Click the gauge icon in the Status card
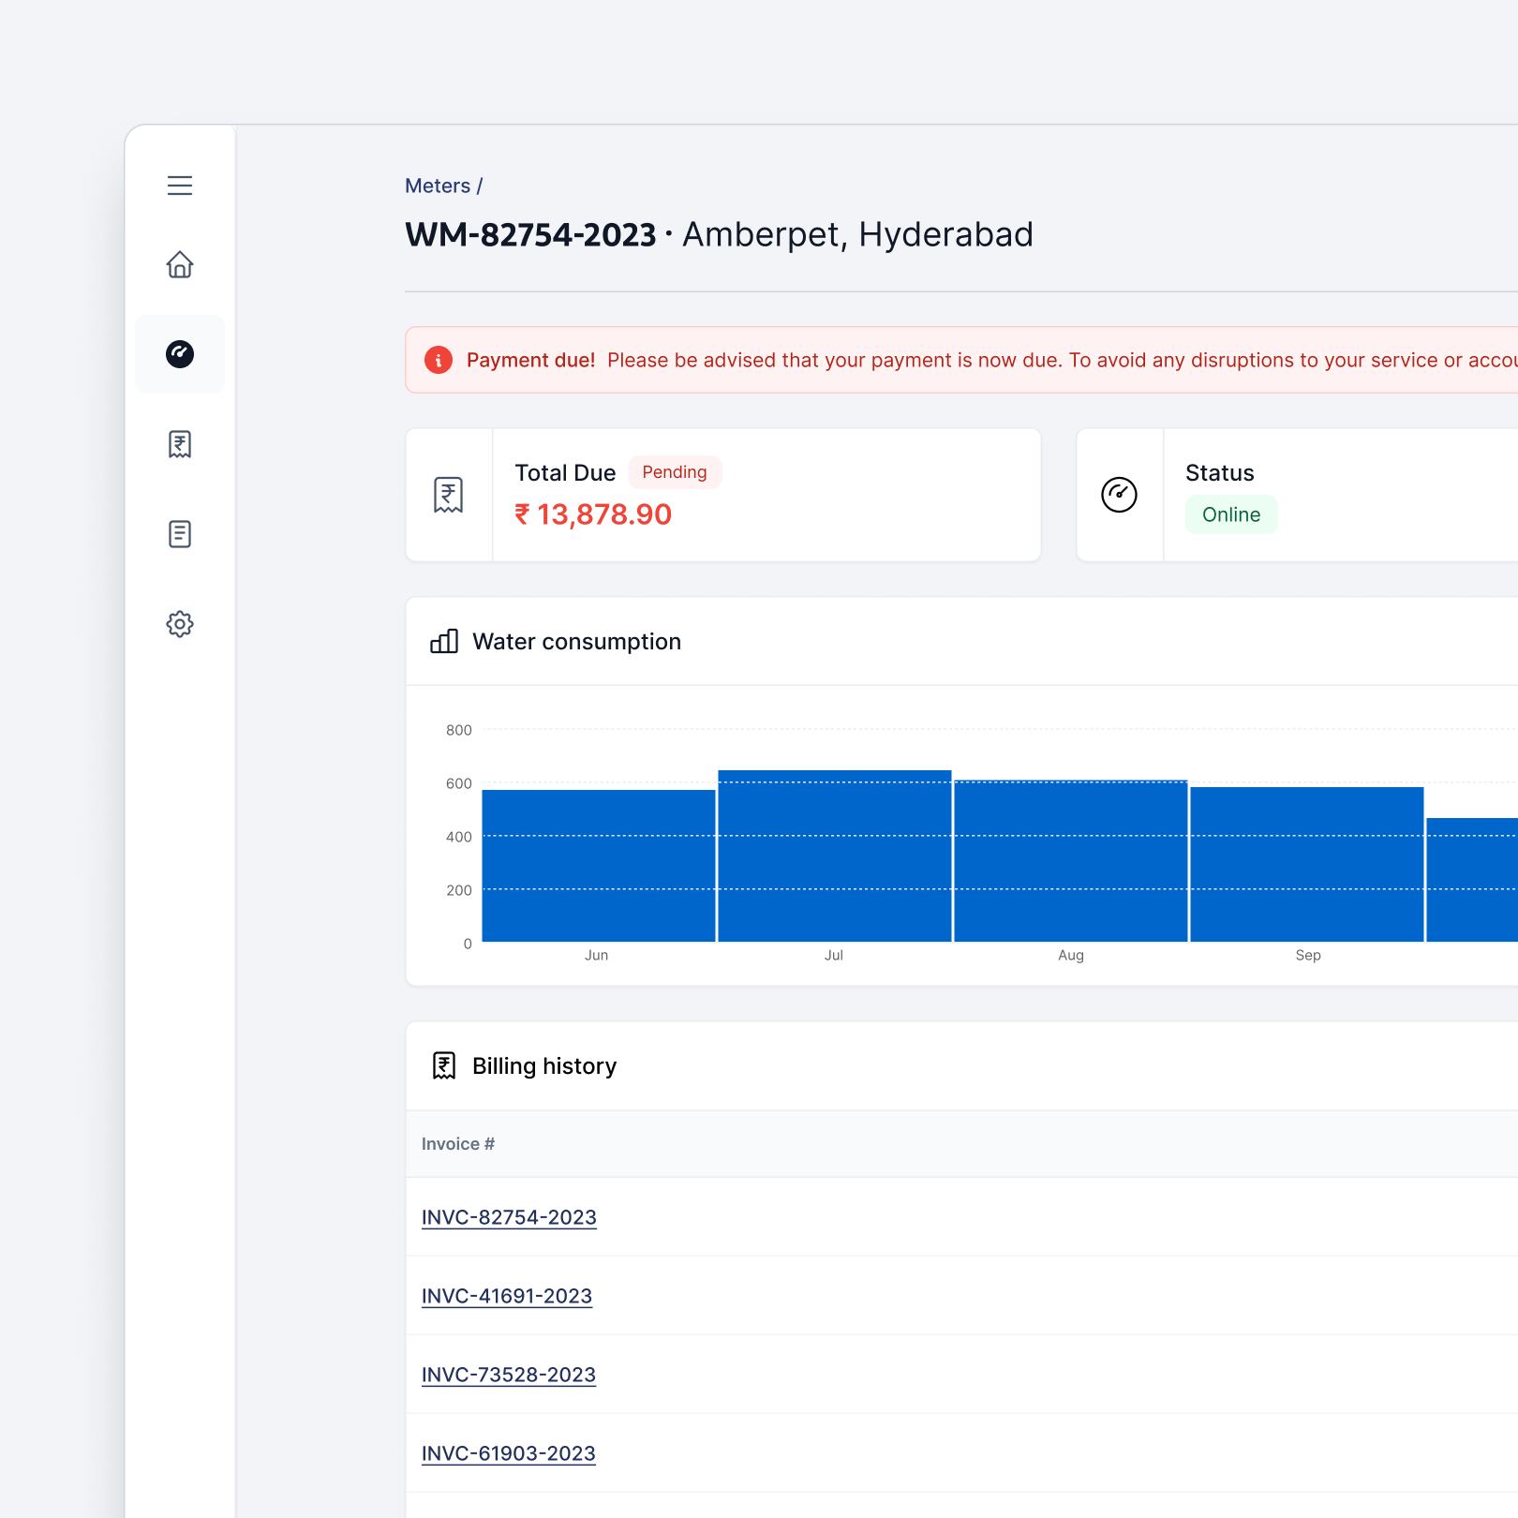Screen dimensions: 1518x1518 1119,494
